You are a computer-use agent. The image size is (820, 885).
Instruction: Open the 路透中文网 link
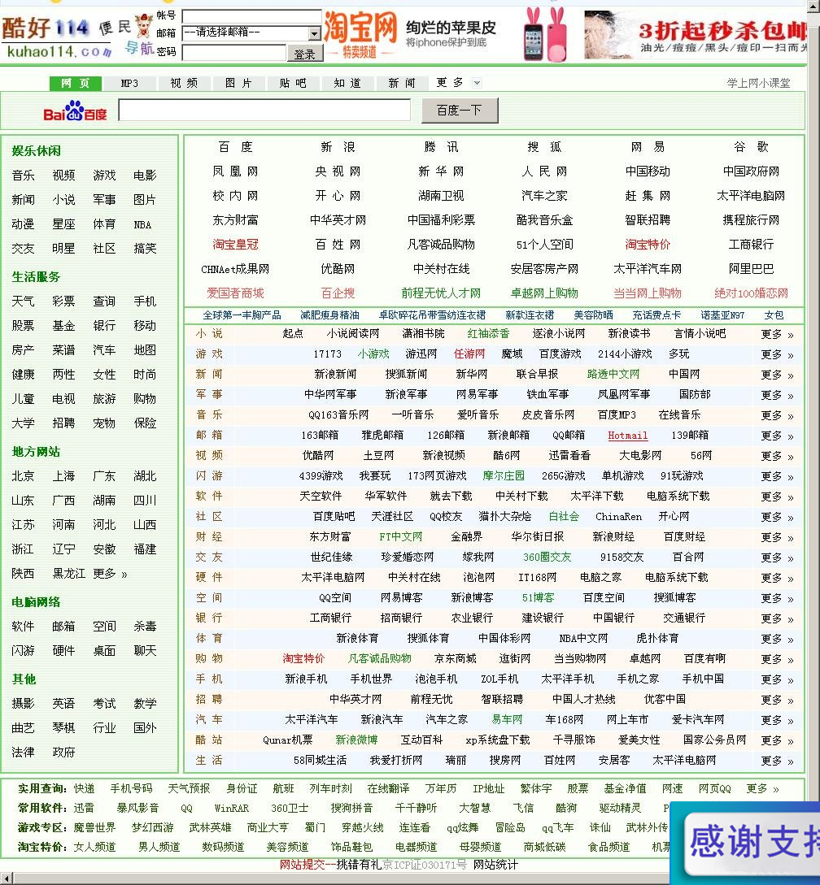pyautogui.click(x=613, y=375)
